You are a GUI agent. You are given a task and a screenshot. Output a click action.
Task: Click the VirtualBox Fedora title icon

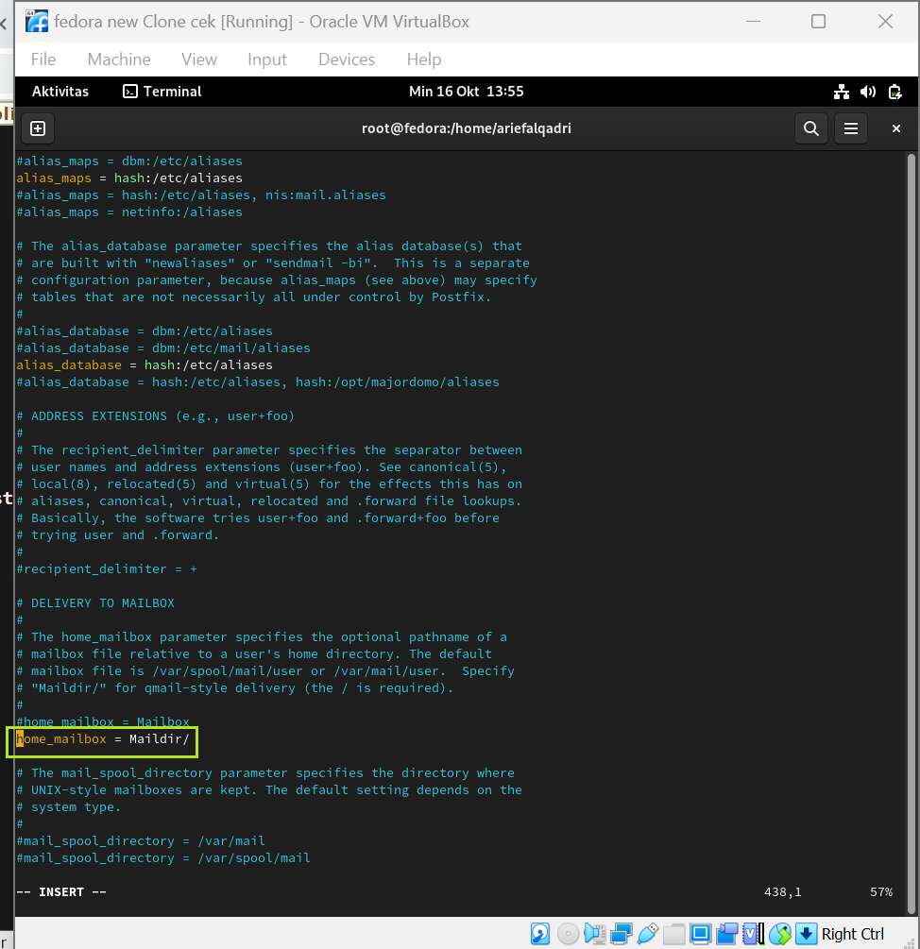click(37, 21)
